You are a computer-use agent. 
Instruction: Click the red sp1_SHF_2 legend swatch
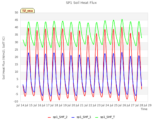tap(49, 117)
